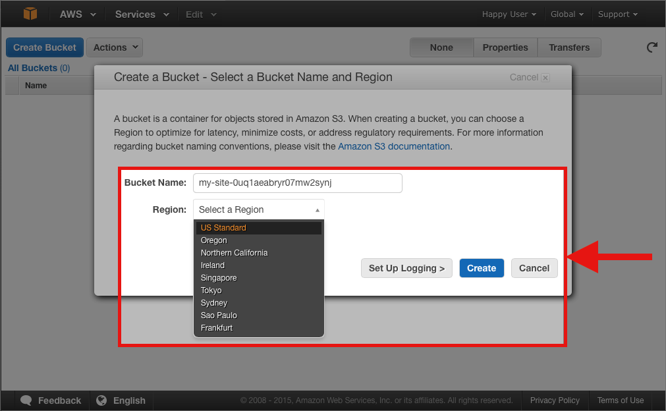The width and height of the screenshot is (666, 411).
Task: Click the Cancel button beside Create
Action: pyautogui.click(x=534, y=268)
